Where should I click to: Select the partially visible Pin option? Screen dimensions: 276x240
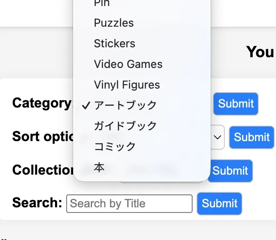click(102, 3)
